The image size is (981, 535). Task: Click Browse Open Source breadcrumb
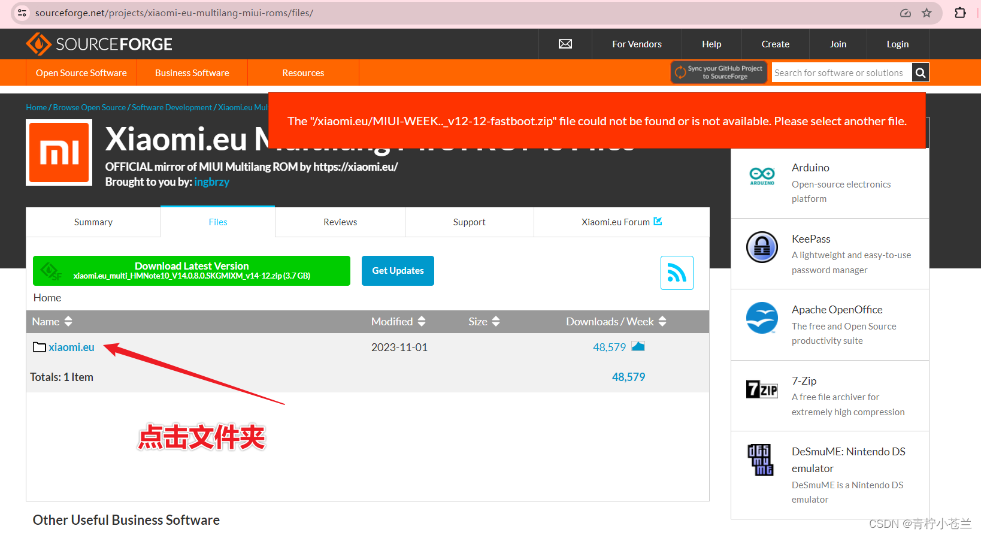89,107
